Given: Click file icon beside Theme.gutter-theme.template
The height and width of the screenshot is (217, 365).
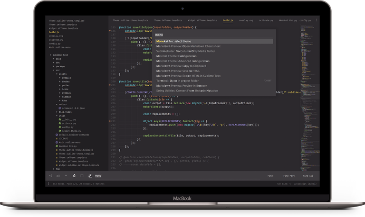Looking at the screenshot, I should point(57,150).
